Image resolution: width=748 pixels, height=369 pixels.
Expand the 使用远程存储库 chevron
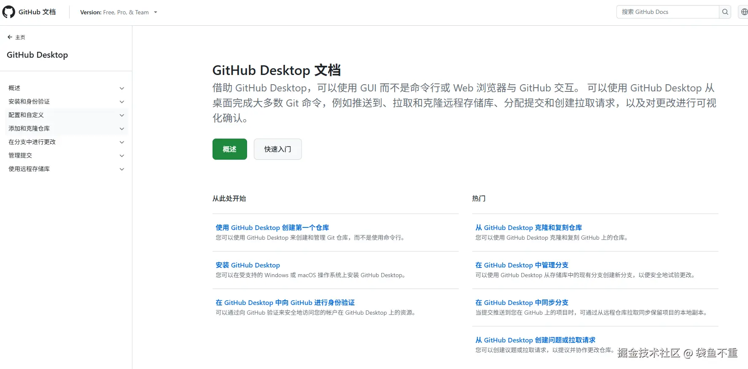122,169
